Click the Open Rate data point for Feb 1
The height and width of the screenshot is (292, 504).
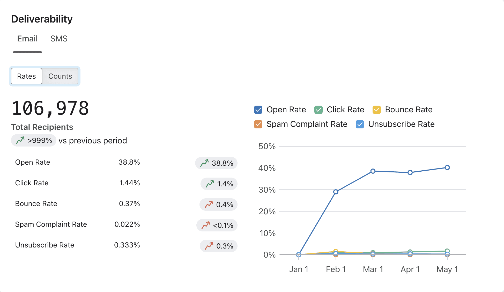tap(336, 192)
